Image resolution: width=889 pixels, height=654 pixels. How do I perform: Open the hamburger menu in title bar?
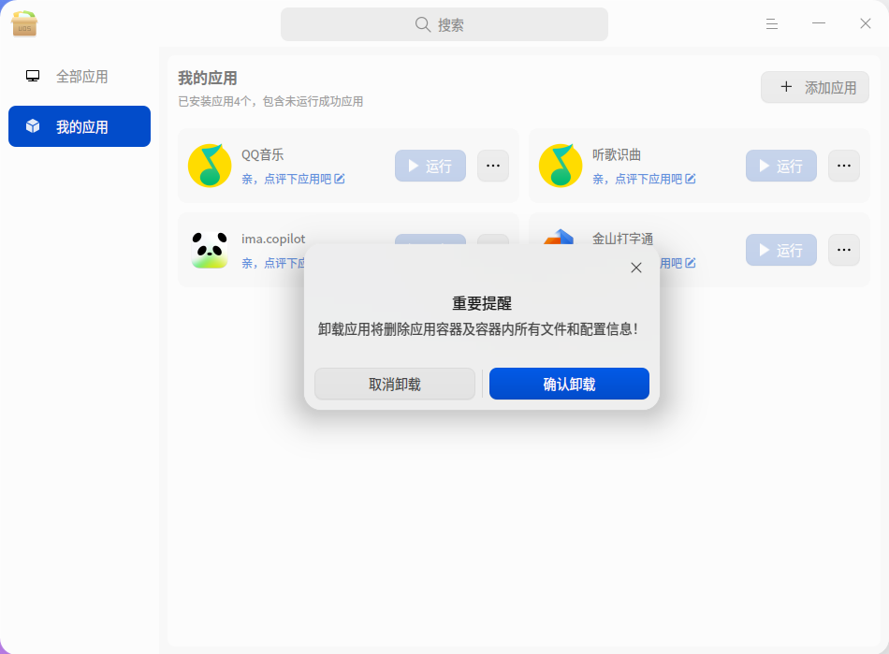click(x=771, y=23)
